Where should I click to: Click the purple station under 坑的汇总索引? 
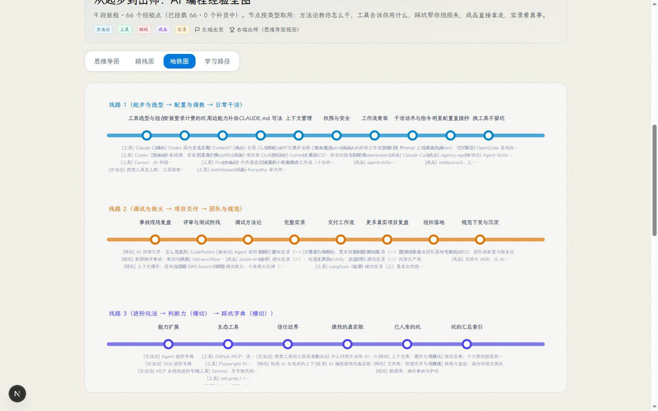point(467,344)
